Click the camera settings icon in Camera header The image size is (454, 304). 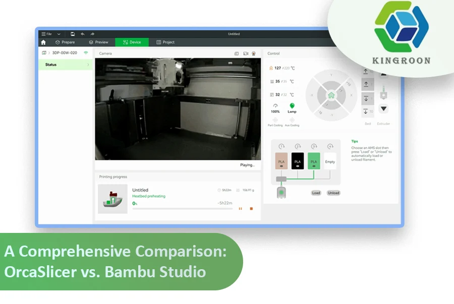point(254,53)
